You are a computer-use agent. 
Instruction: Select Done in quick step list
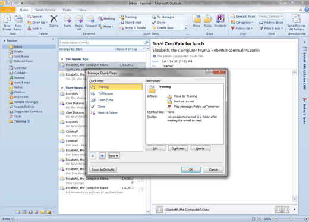click(x=116, y=107)
